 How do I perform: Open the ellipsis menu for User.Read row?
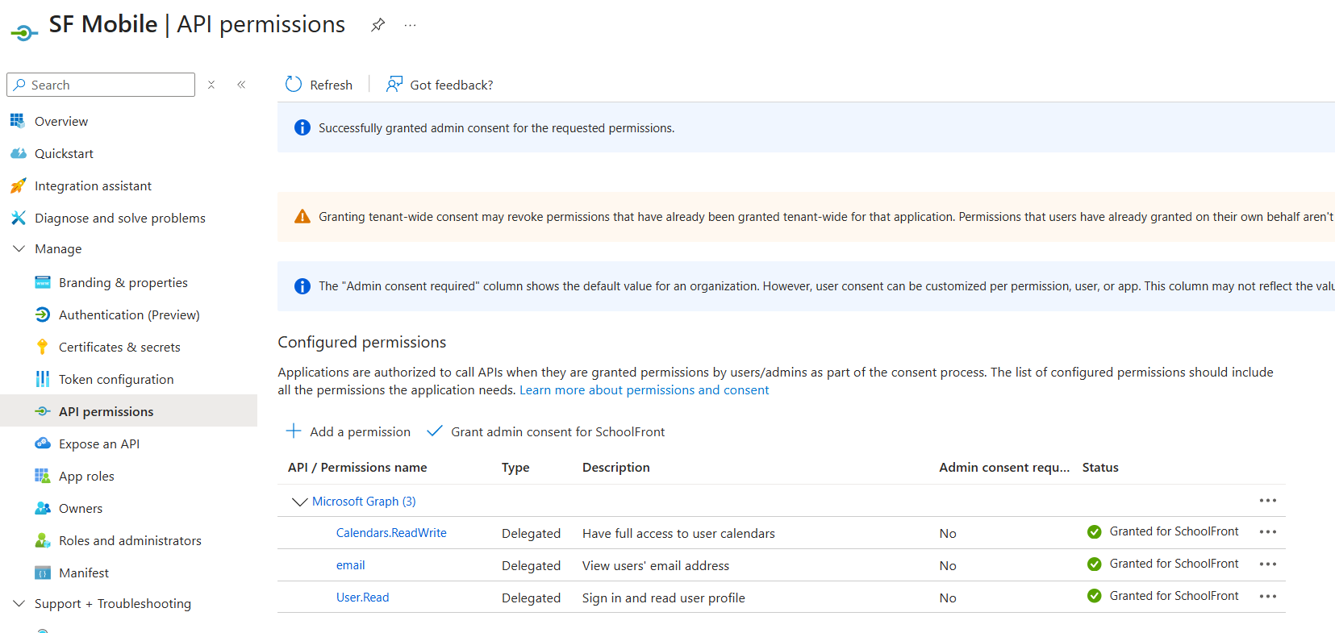point(1268,597)
